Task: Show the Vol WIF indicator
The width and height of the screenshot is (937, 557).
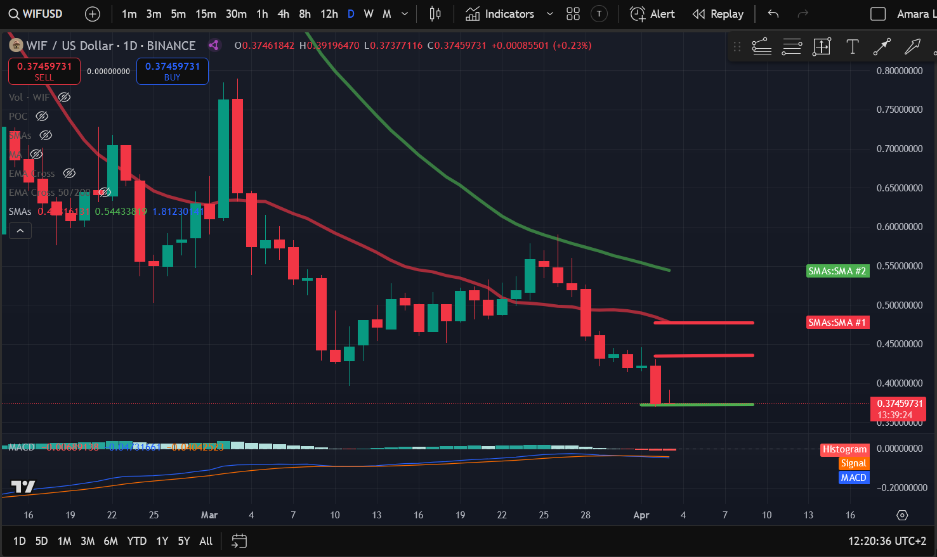Action: pos(64,97)
